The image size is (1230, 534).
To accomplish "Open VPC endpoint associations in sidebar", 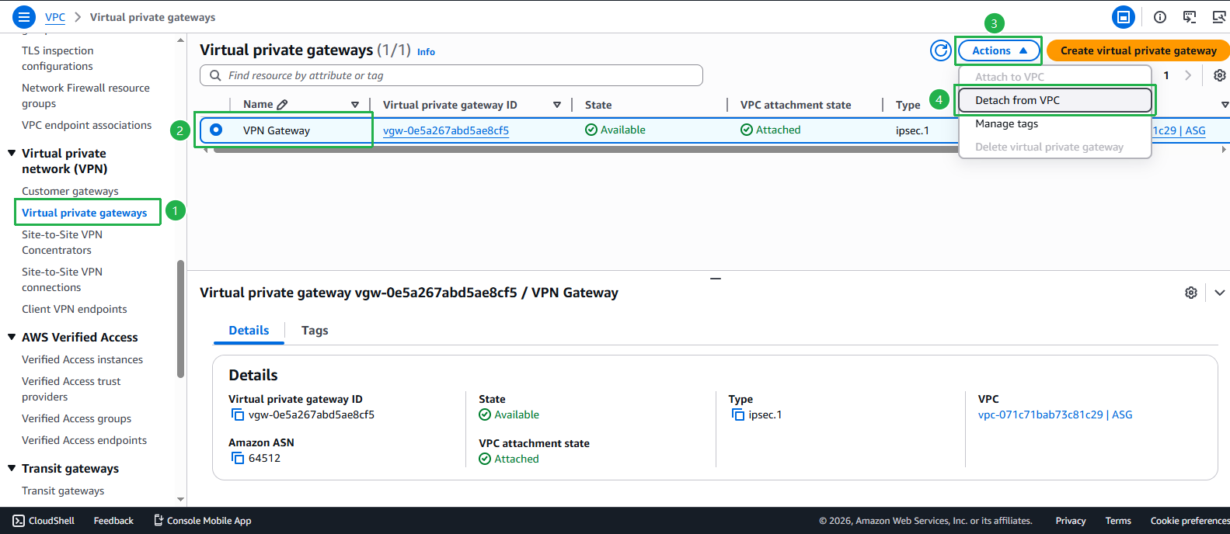I will click(87, 125).
